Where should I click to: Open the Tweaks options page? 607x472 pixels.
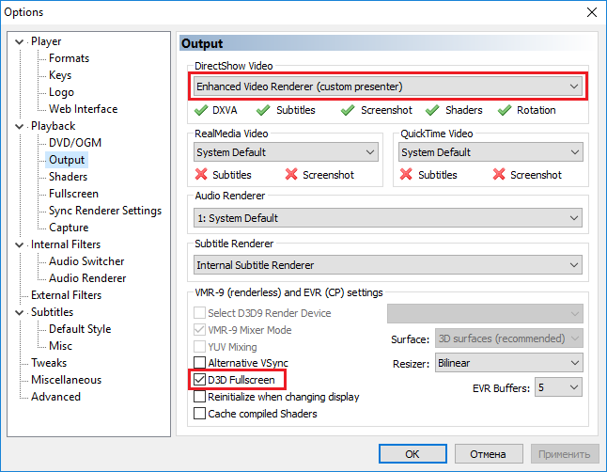click(x=48, y=363)
